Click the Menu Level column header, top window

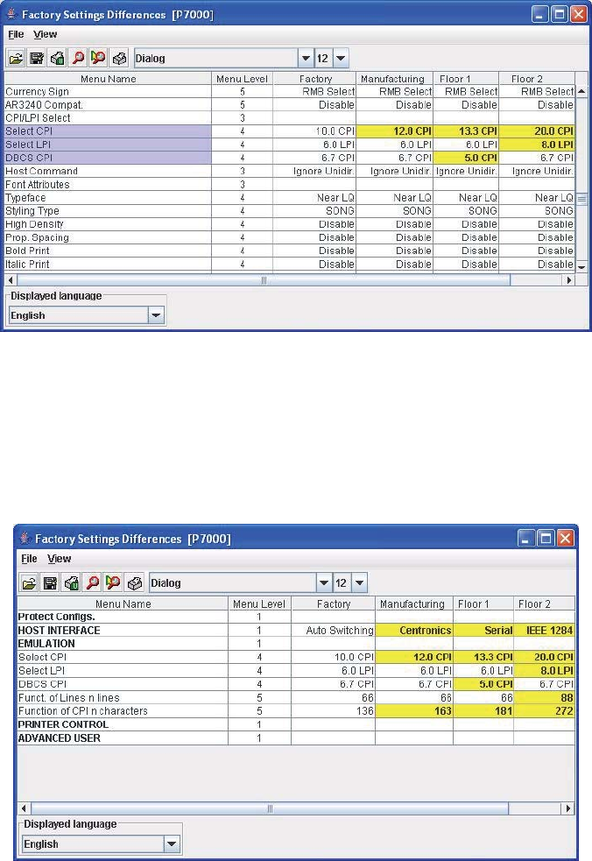pos(243,79)
